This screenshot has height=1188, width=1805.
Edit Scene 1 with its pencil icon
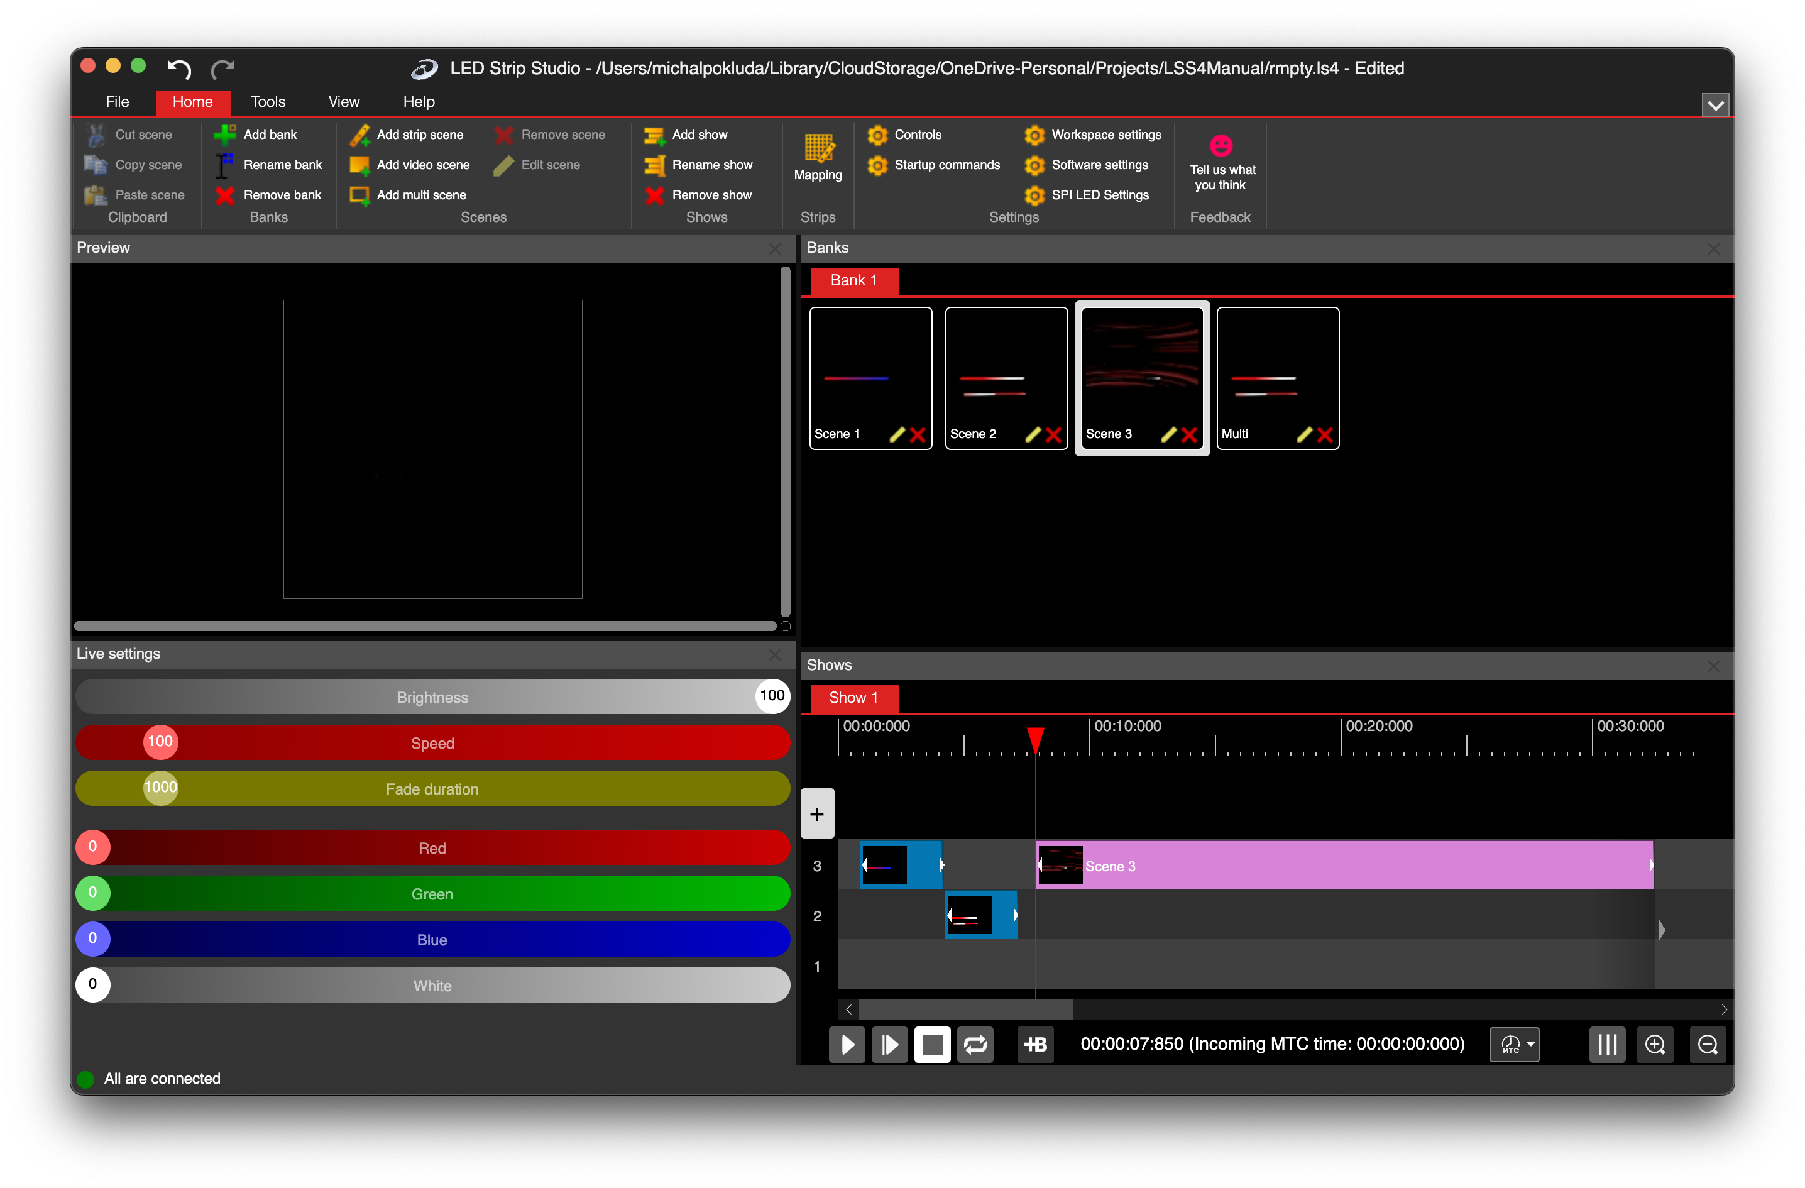click(x=897, y=434)
